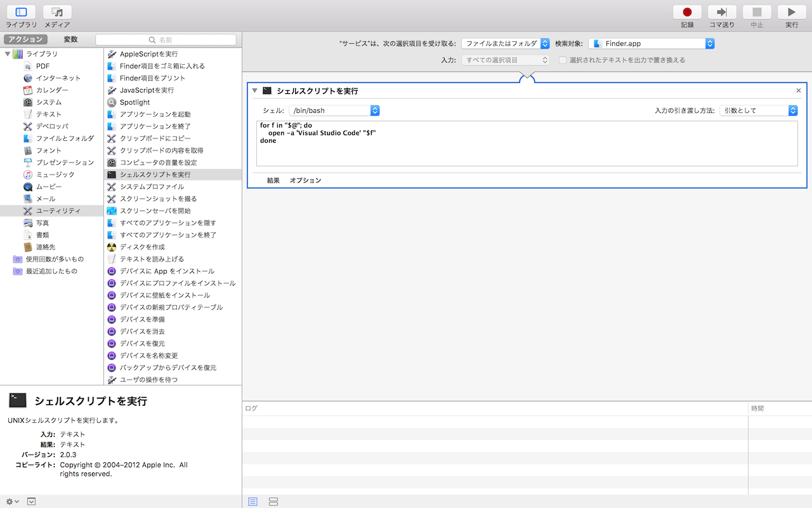The width and height of the screenshot is (812, 508).
Task: Open the Finder.app 検索対象 dropdown
Action: 651,44
